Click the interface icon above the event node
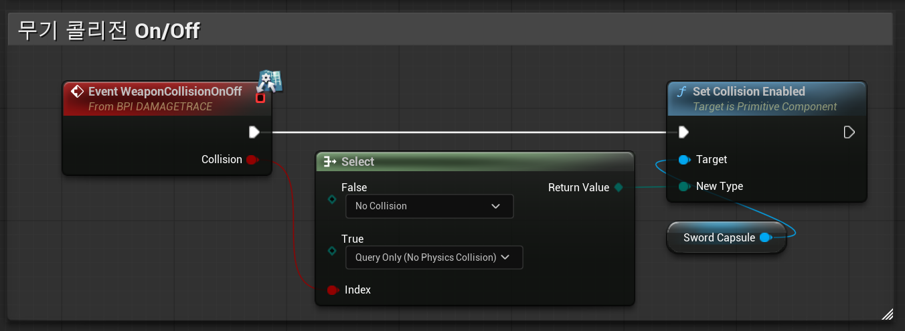Screen dimensions: 905x331 pyautogui.click(x=270, y=81)
